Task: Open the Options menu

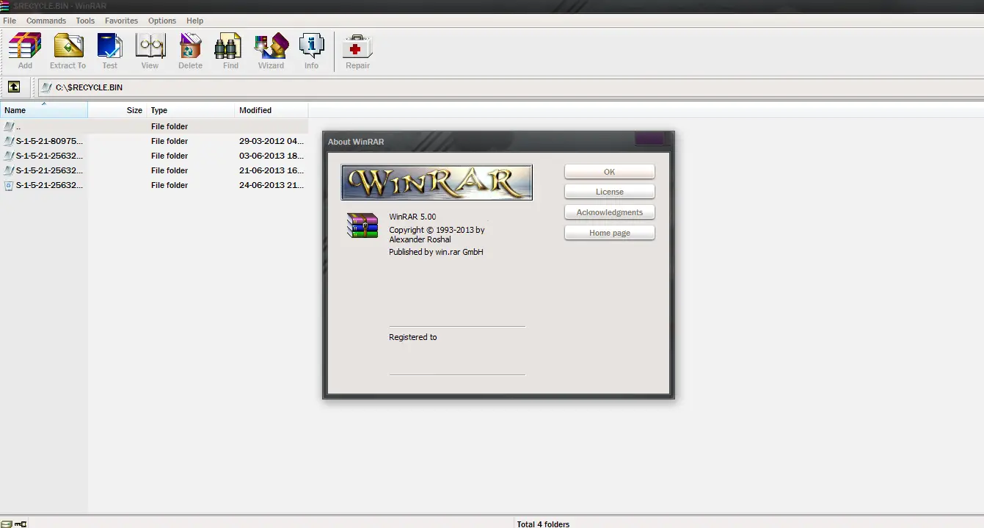Action: point(162,21)
